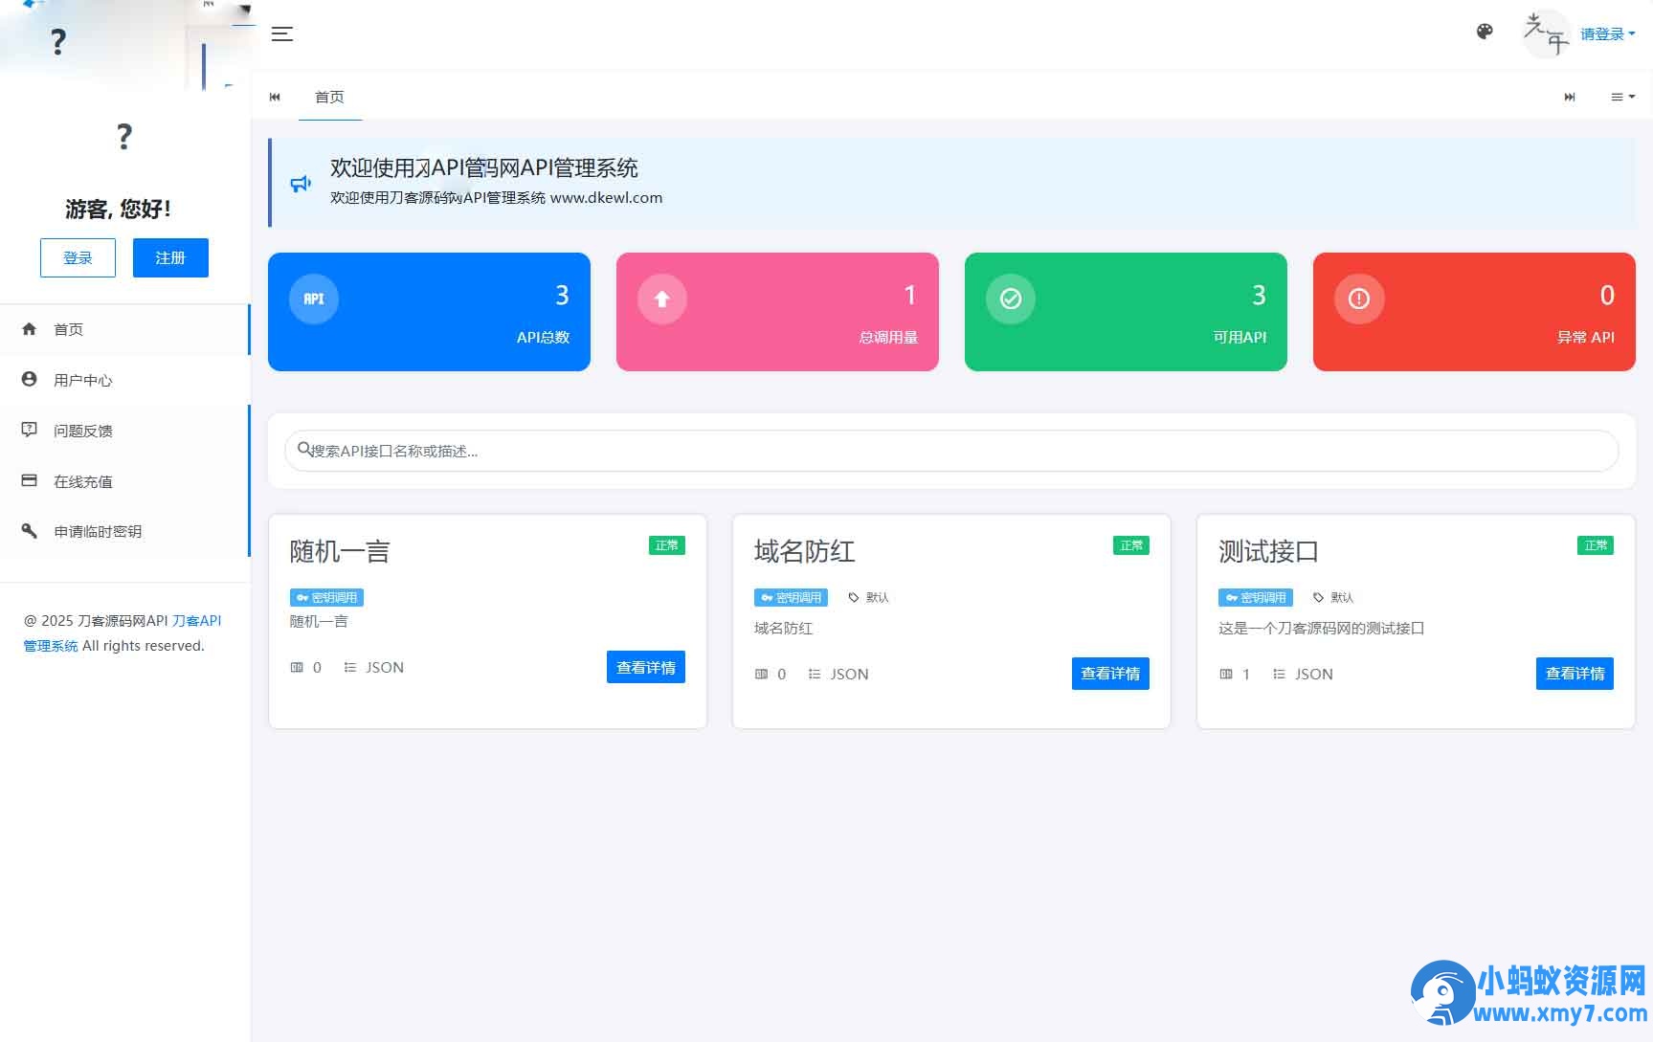The image size is (1653, 1042).
Task: Click the scroll-tabs-right icon near the tab list
Action: [x=1570, y=97]
